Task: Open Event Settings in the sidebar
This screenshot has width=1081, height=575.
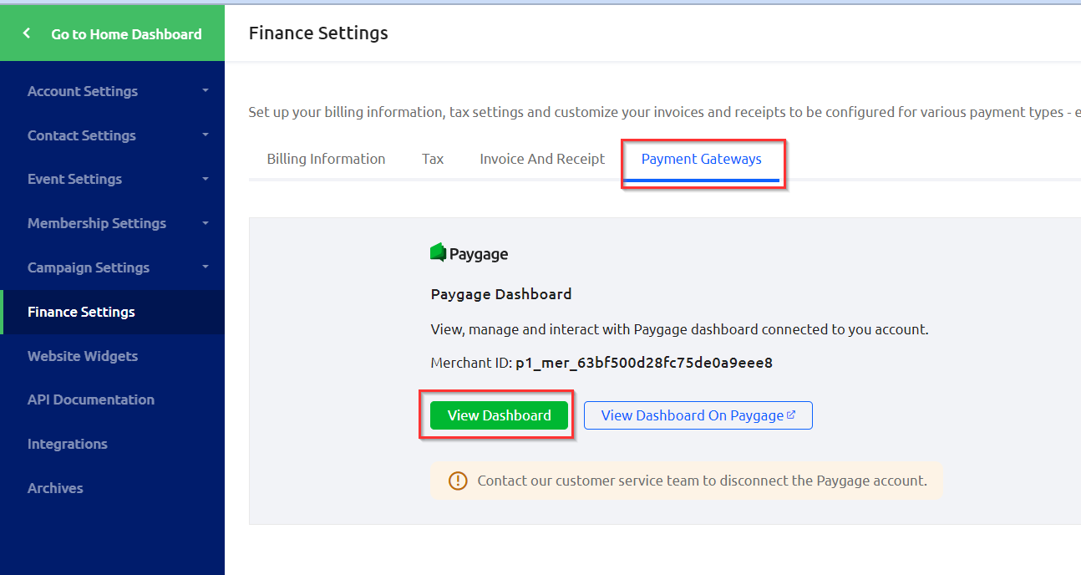Action: [x=112, y=179]
